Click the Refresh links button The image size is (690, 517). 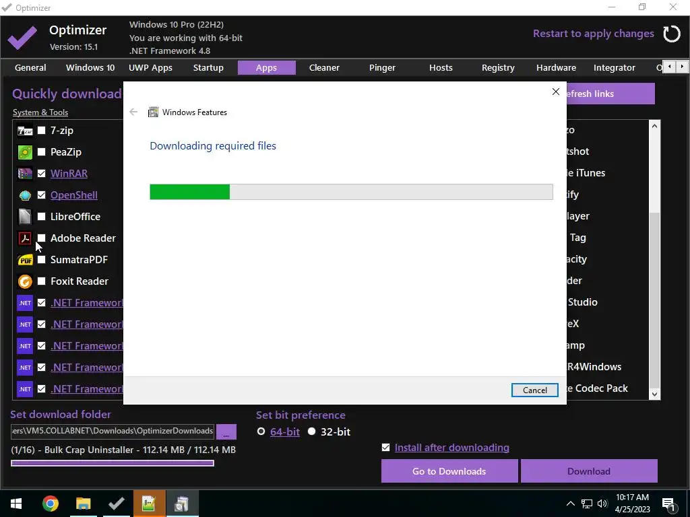point(610,94)
